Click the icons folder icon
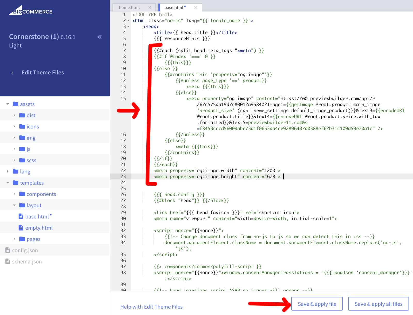This screenshot has height=315, width=413. (22, 126)
